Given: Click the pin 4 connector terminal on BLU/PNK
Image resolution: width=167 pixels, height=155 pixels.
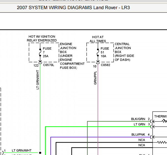Looking at the screenshot, I should 151,137.
